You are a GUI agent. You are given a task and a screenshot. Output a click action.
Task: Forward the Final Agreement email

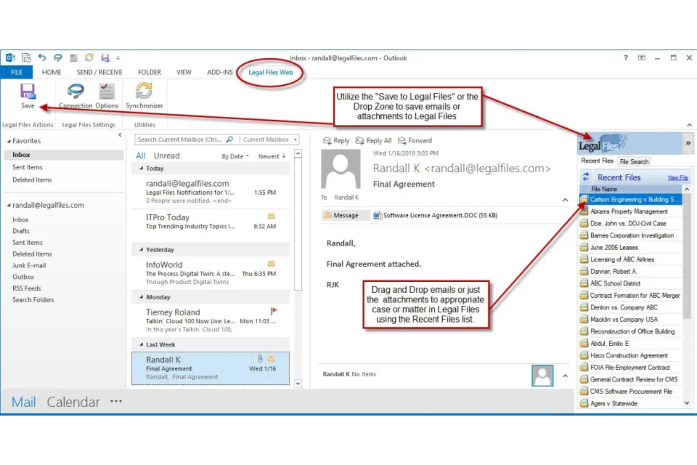click(414, 140)
